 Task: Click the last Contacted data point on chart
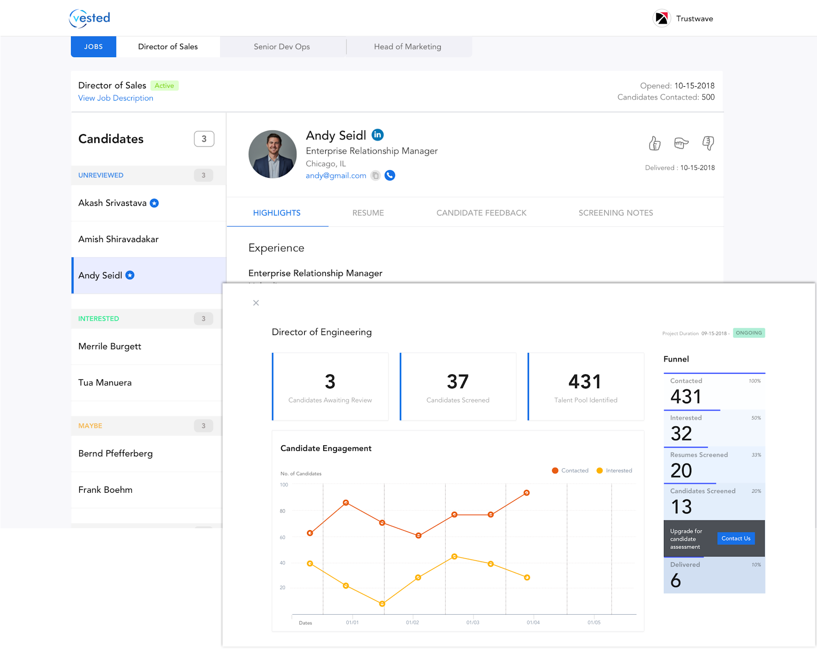click(526, 493)
